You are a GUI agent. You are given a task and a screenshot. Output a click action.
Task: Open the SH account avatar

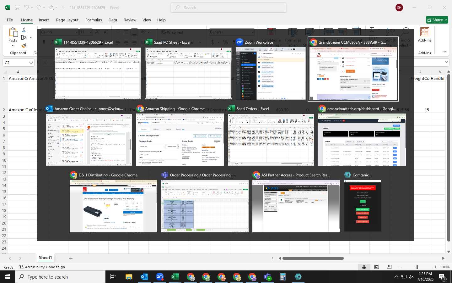click(x=399, y=8)
